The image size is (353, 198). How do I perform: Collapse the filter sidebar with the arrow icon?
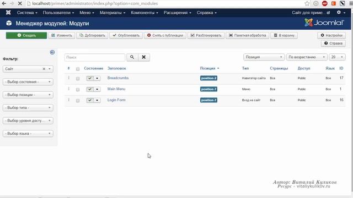[x=52, y=52]
